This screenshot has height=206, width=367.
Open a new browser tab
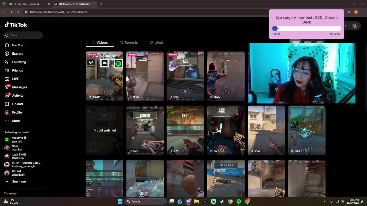(x=101, y=4)
